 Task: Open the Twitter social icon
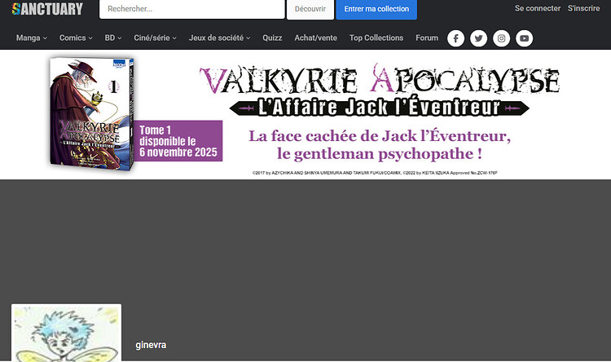(x=478, y=38)
